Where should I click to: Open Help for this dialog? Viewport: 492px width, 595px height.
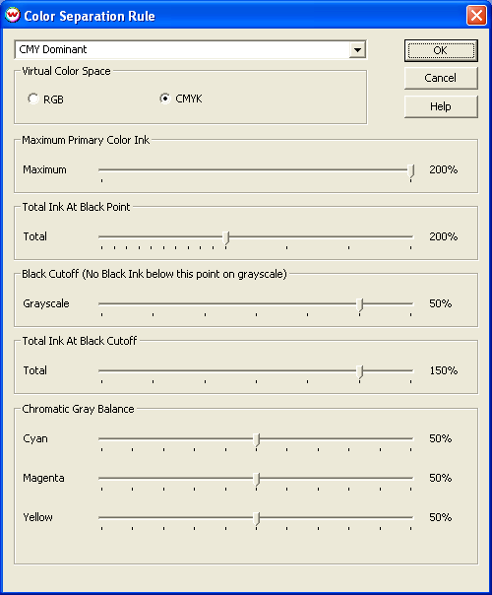pos(441,106)
